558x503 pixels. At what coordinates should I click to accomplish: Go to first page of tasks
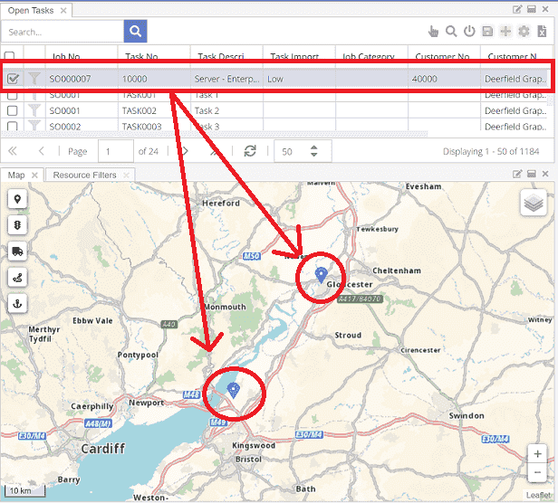click(x=13, y=151)
